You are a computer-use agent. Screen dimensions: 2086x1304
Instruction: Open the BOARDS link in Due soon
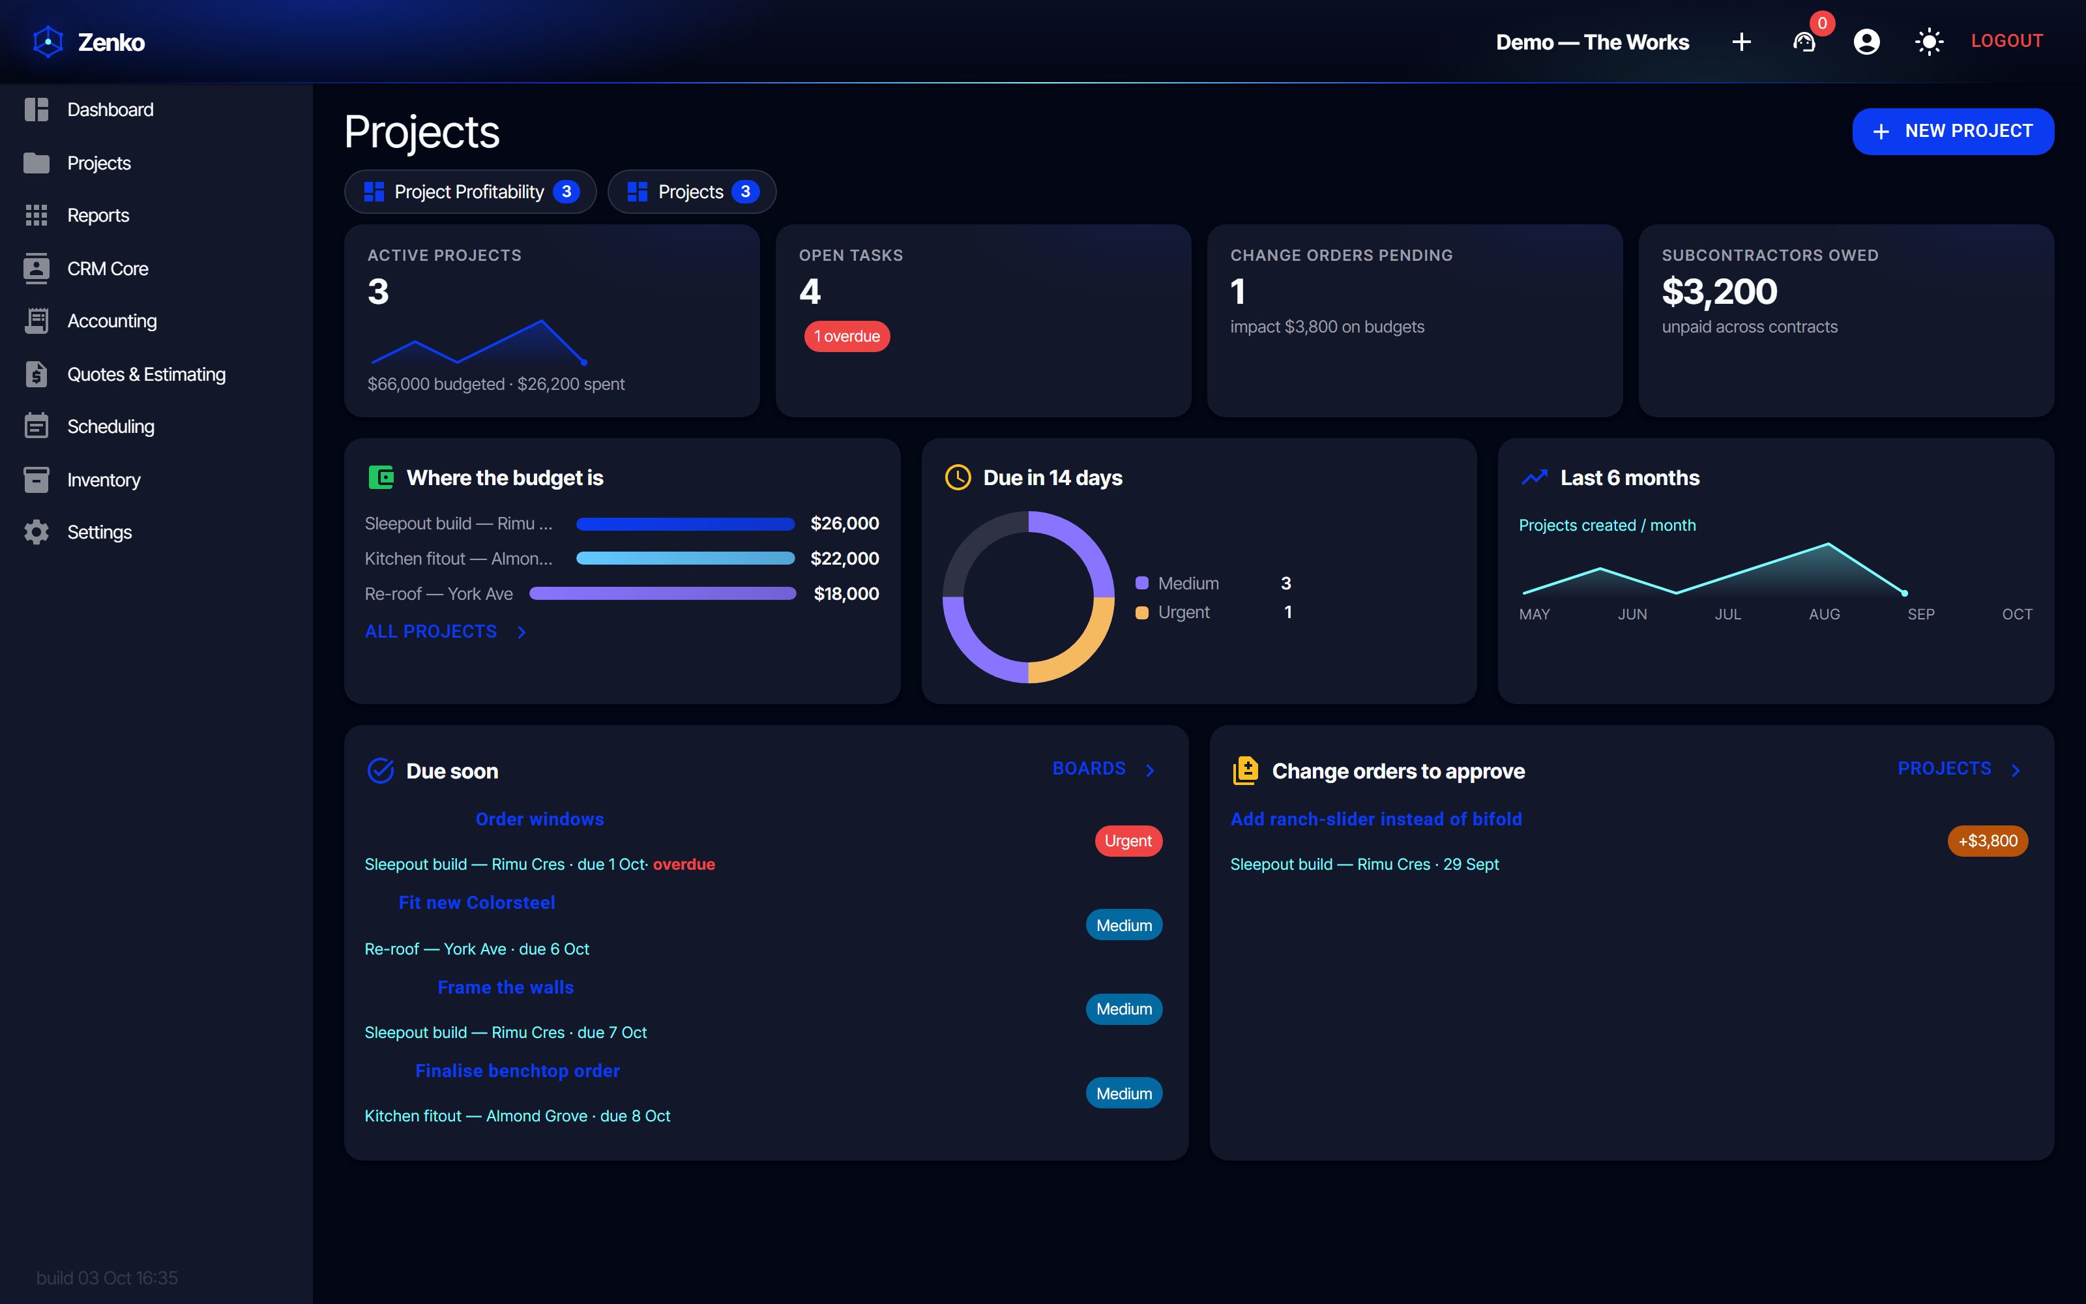click(1089, 769)
